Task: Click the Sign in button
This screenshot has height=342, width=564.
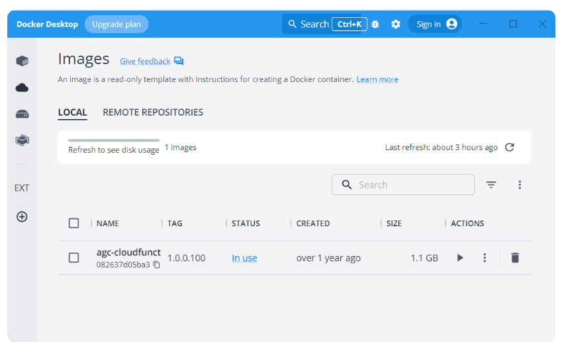Action: (435, 24)
